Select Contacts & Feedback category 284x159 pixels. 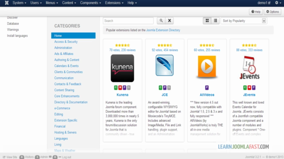tap(67, 84)
